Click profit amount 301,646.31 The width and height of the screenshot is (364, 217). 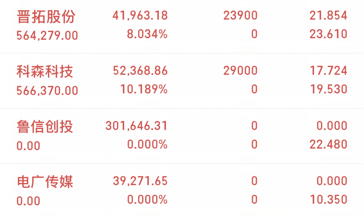(136, 126)
